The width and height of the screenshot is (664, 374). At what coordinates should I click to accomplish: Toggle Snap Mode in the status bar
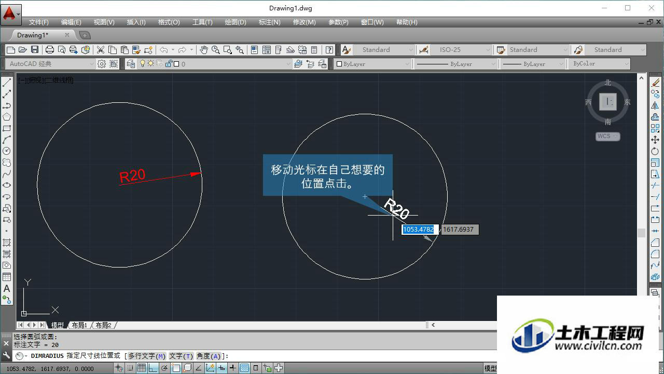[x=130, y=368]
